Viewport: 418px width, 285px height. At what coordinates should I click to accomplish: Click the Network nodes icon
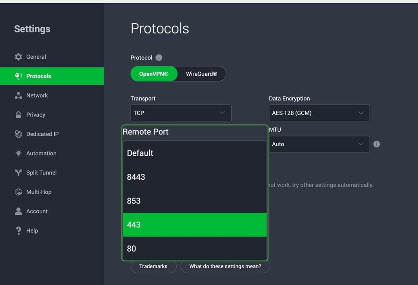18,95
